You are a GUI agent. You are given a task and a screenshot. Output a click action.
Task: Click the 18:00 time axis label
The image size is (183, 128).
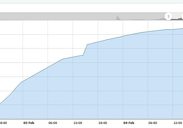(103, 123)
